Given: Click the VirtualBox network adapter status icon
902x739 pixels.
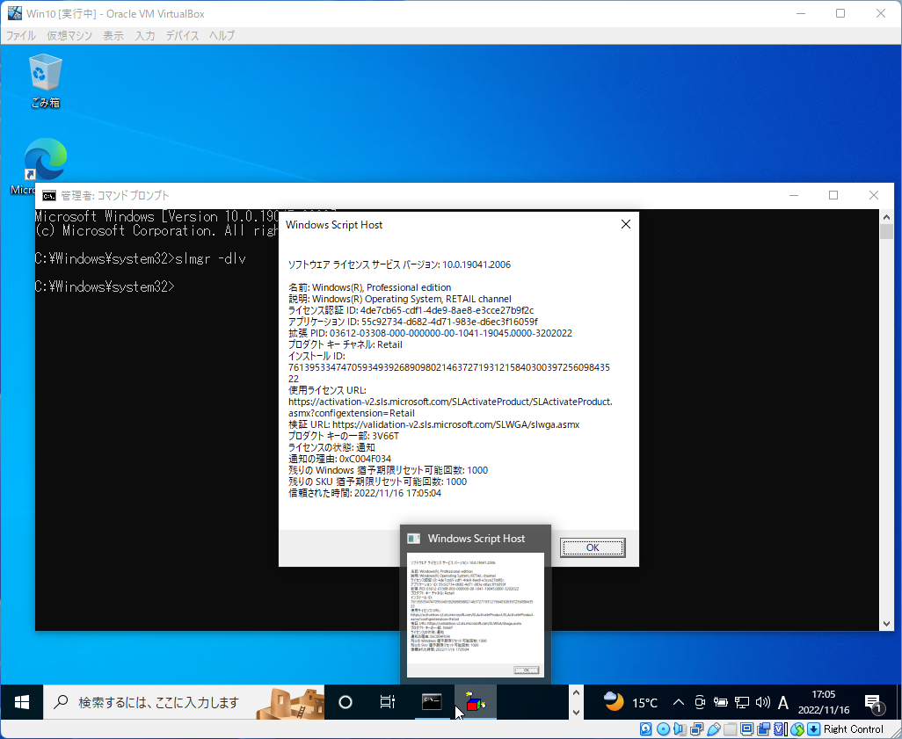Looking at the screenshot, I should pos(696,729).
